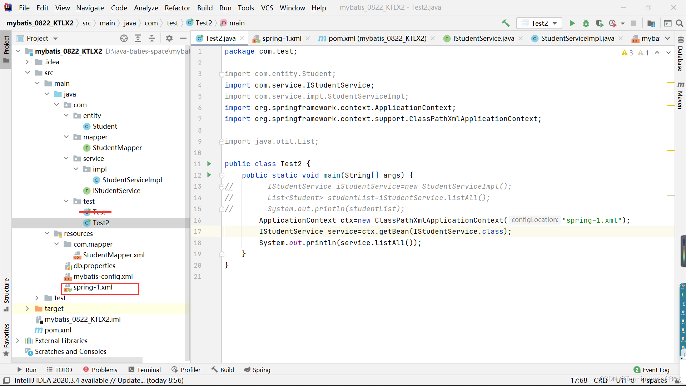Viewport: 686px width, 386px height.
Task: Expand External Libraries node
Action: [x=18, y=341]
